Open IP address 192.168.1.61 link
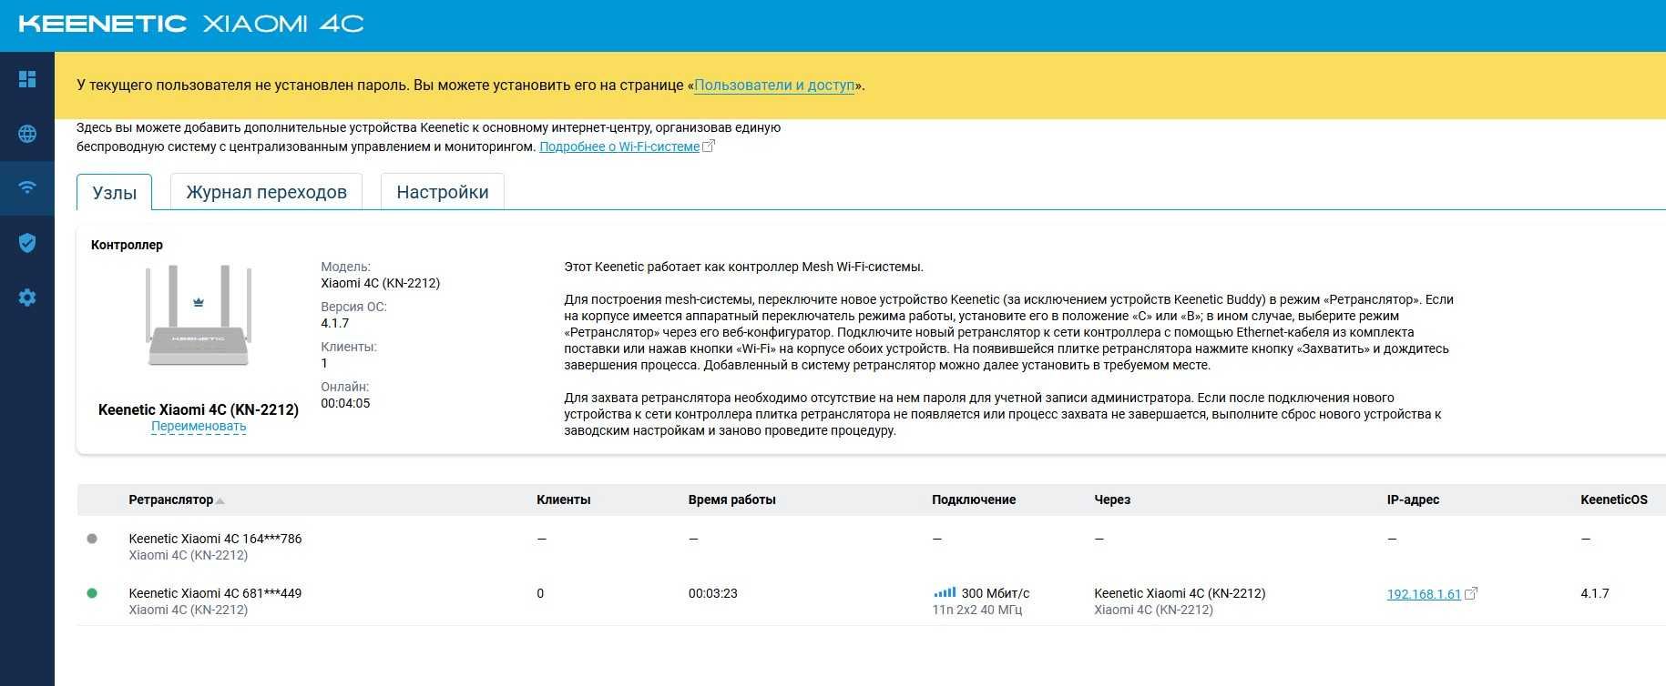Screen dimensions: 1666x686 1424,594
